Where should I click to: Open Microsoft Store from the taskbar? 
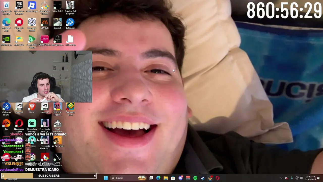(173, 178)
